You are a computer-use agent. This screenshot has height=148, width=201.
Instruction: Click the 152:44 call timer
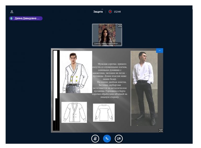(x=117, y=12)
